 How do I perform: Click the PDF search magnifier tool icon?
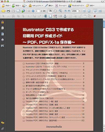coord(55,16)
